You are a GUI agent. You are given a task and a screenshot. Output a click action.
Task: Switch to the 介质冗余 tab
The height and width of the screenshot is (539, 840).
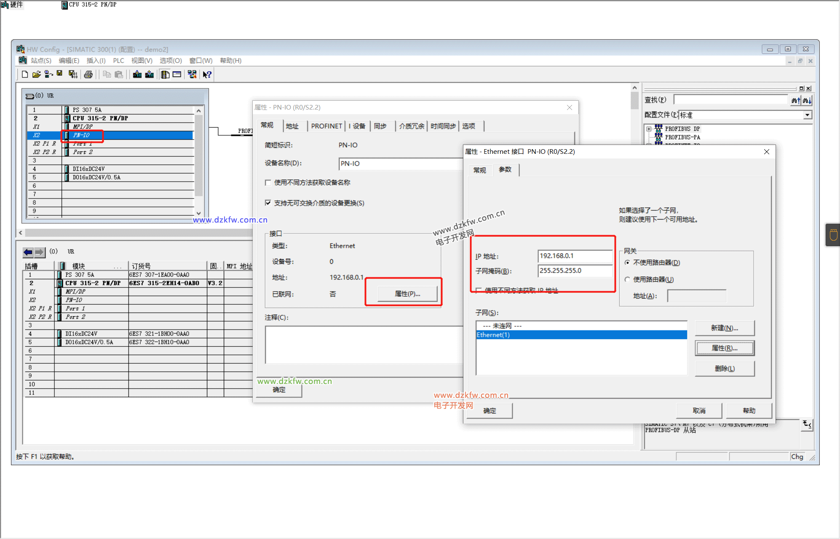pos(412,126)
